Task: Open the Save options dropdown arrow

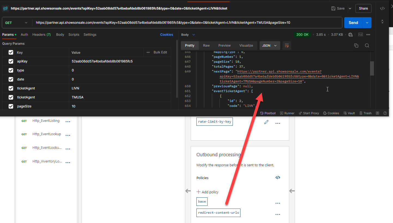Action: tap(350, 8)
